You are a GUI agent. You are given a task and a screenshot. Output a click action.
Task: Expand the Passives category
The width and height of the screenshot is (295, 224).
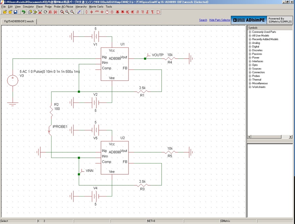pos(250,54)
